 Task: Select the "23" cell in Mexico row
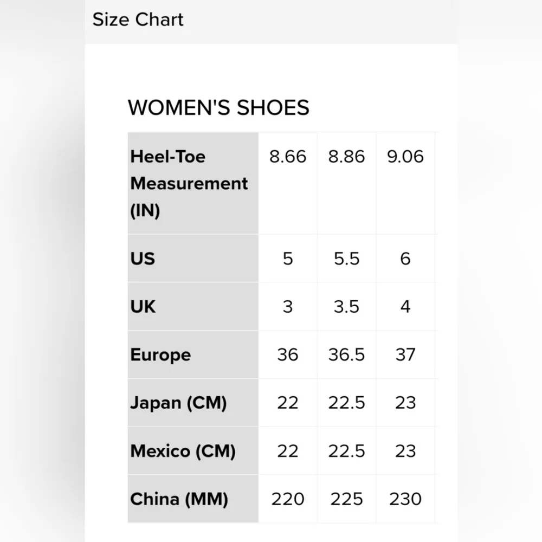click(x=405, y=451)
